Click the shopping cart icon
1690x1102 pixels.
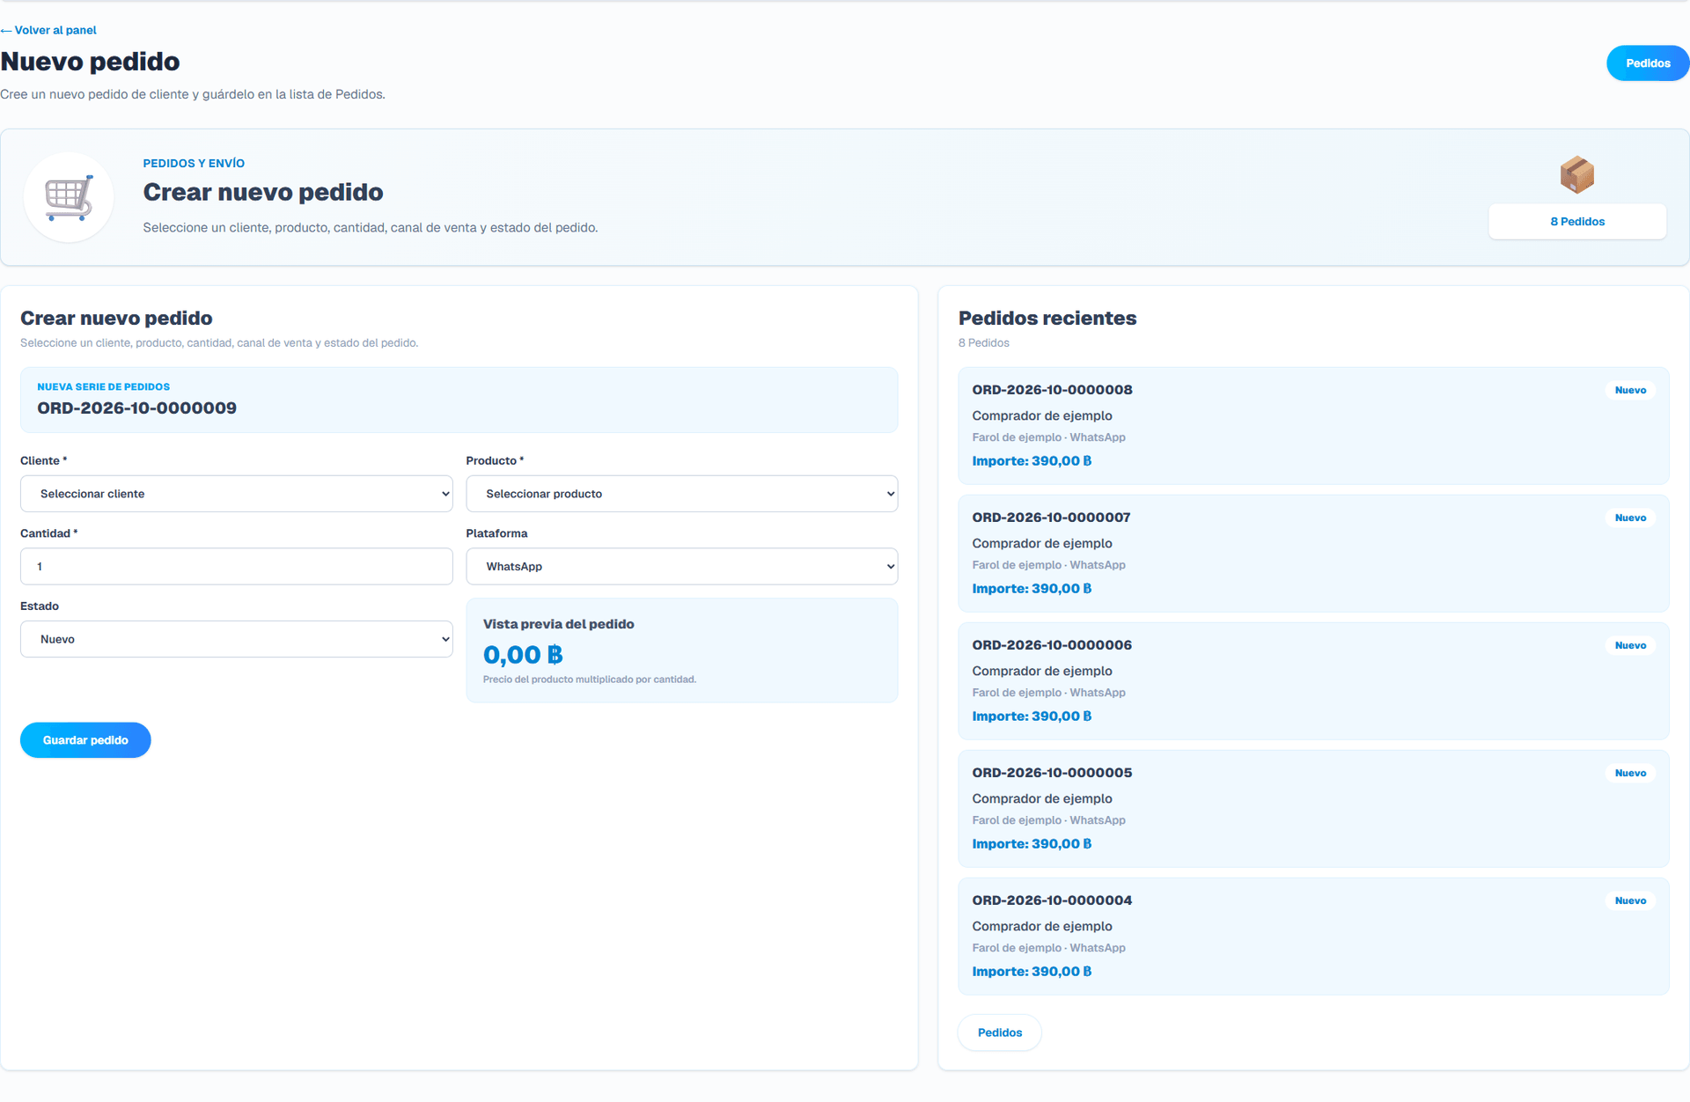pos(69,198)
